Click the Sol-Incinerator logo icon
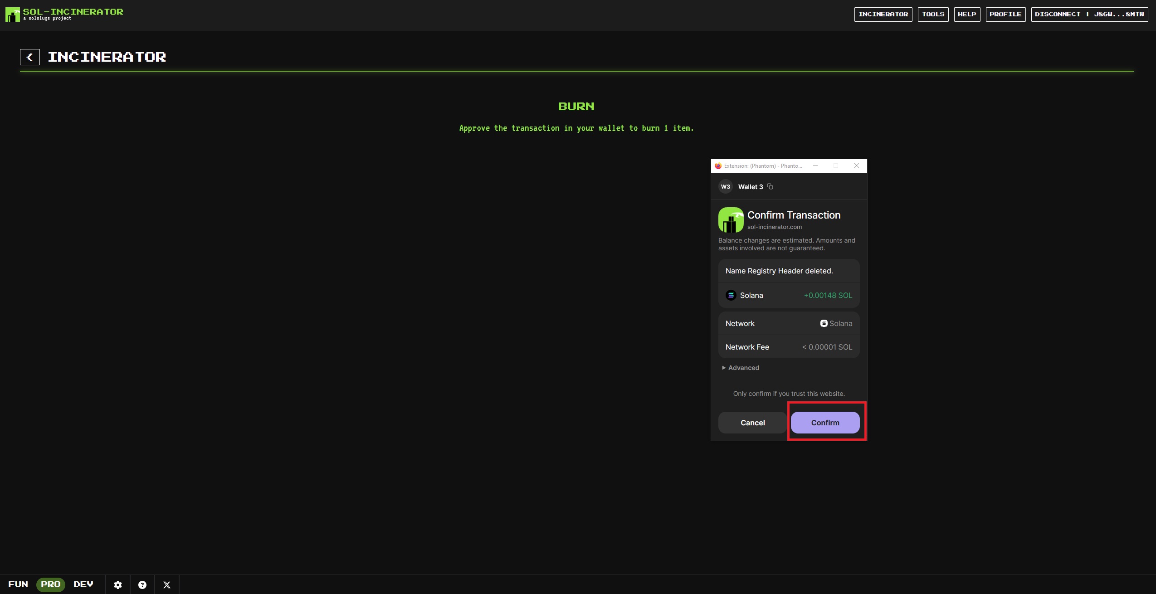1156x594 pixels. point(12,15)
